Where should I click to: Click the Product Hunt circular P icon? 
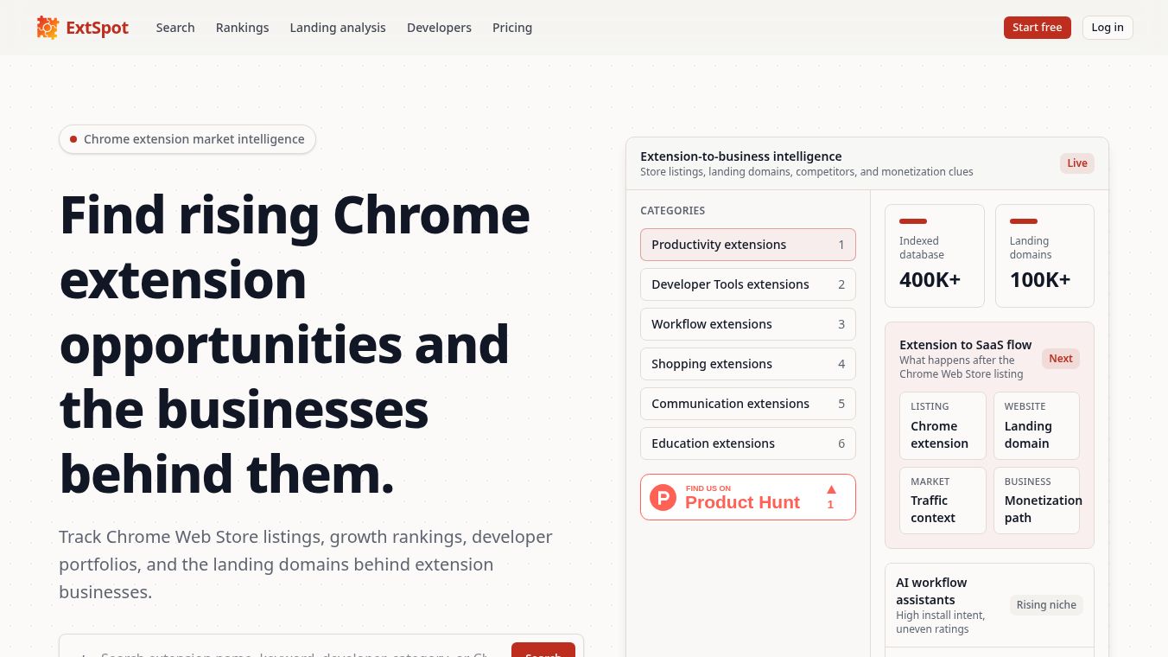(x=663, y=497)
